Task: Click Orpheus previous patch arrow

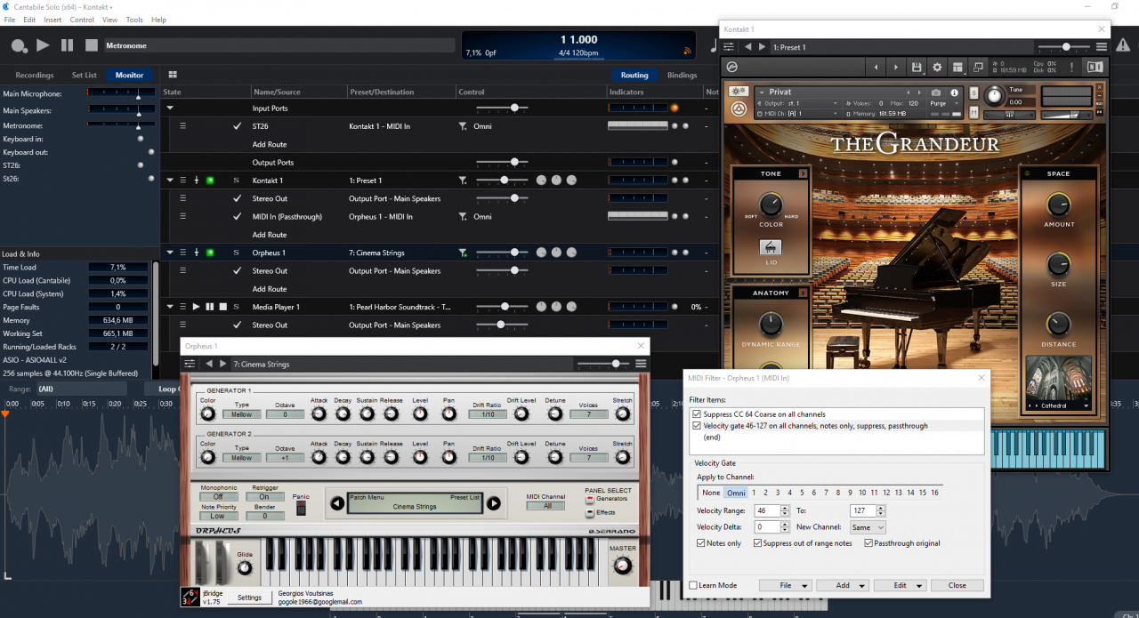Action: (337, 503)
